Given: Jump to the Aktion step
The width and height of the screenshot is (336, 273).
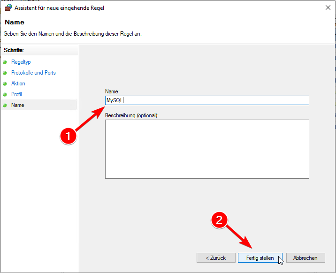Looking at the screenshot, I should coord(18,83).
